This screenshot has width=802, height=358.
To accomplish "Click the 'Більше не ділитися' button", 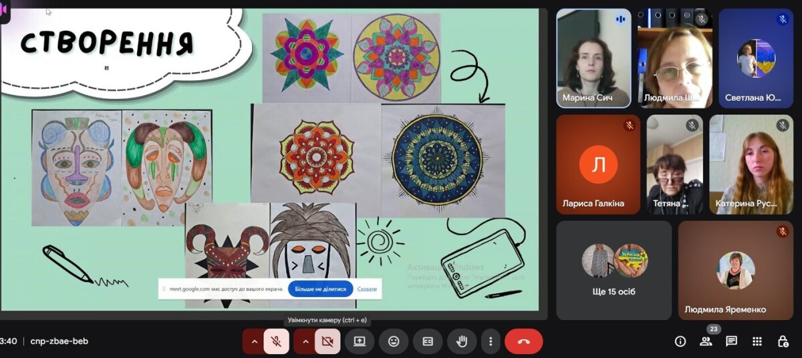I will point(321,289).
